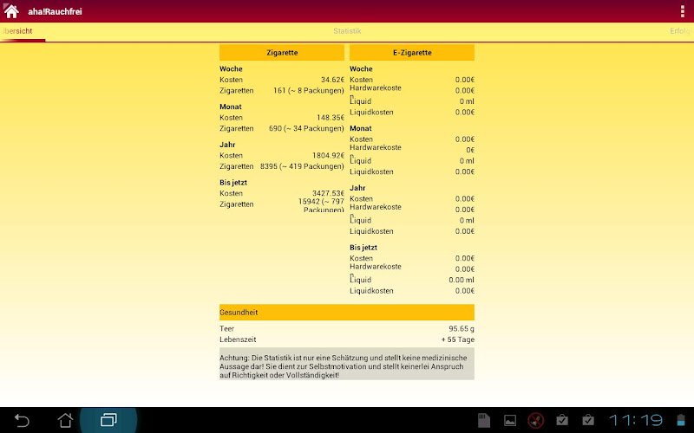Select the yearly count 8395 (~ 419 Packungen)
This screenshot has width=694, height=433.
coord(302,166)
